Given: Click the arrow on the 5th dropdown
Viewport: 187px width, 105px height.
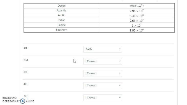Looking at the screenshot, I should [x=120, y=98].
